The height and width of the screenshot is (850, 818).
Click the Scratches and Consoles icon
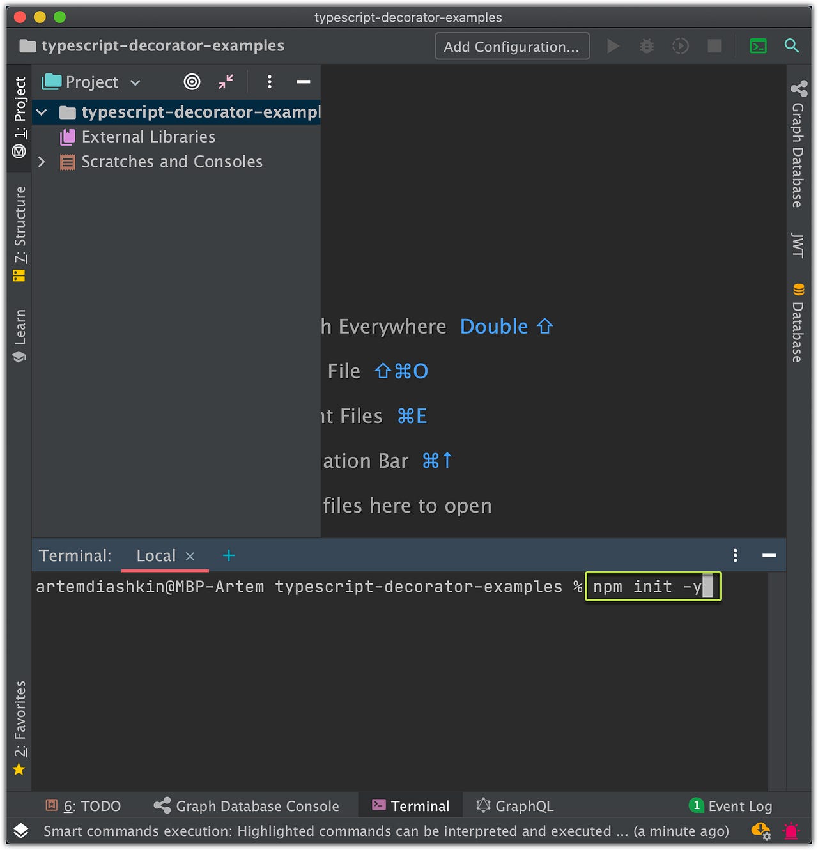[x=67, y=162]
